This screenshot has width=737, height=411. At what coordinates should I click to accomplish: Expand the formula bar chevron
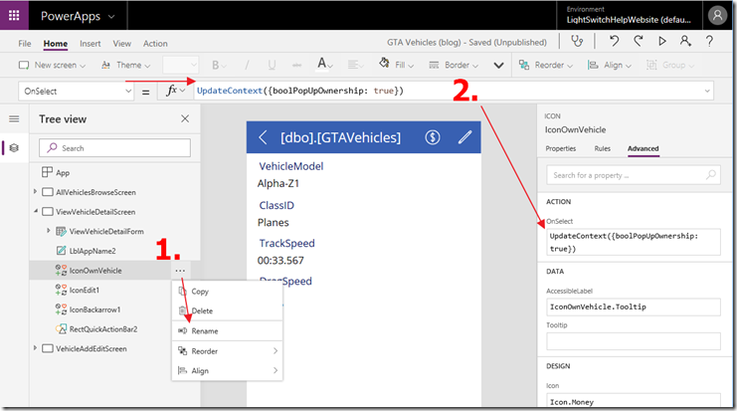click(x=707, y=91)
